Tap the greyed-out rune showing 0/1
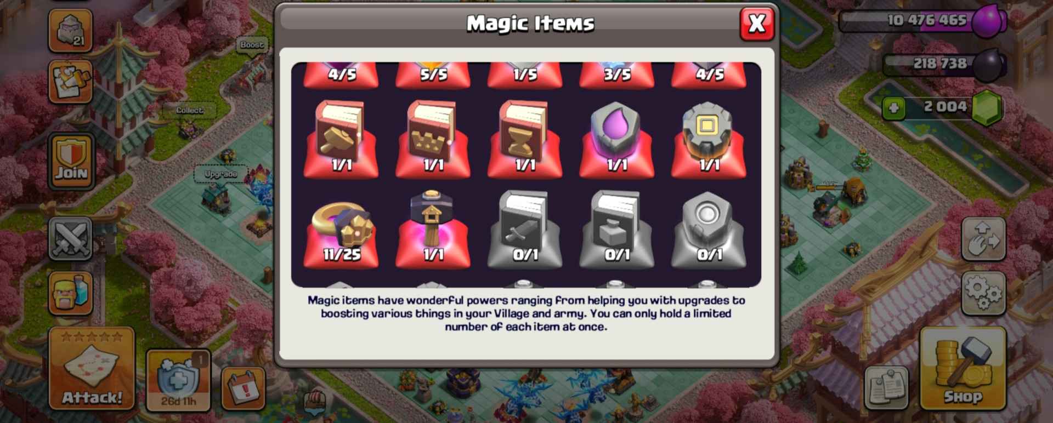Image resolution: width=1053 pixels, height=423 pixels. pos(709,228)
